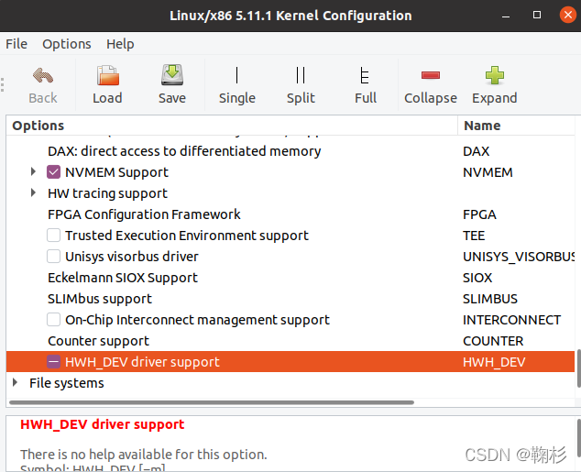Viewport: 581px width, 472px height.
Task: Expand the NVMEM Support tree node
Action: click(x=33, y=171)
